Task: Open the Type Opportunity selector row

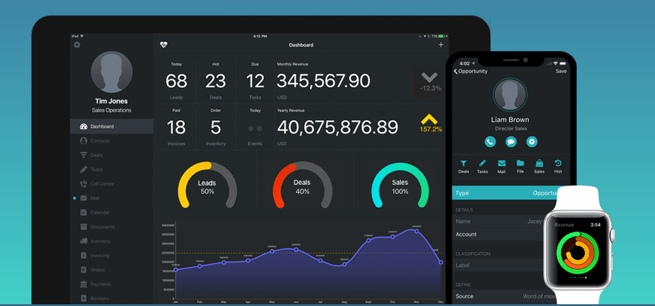Action: (x=511, y=193)
